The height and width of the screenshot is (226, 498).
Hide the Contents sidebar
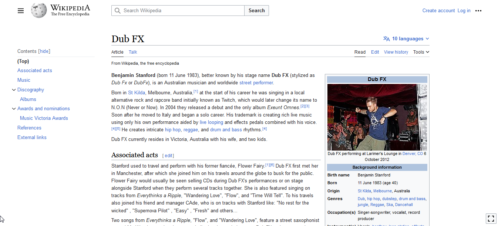pyautogui.click(x=44, y=51)
